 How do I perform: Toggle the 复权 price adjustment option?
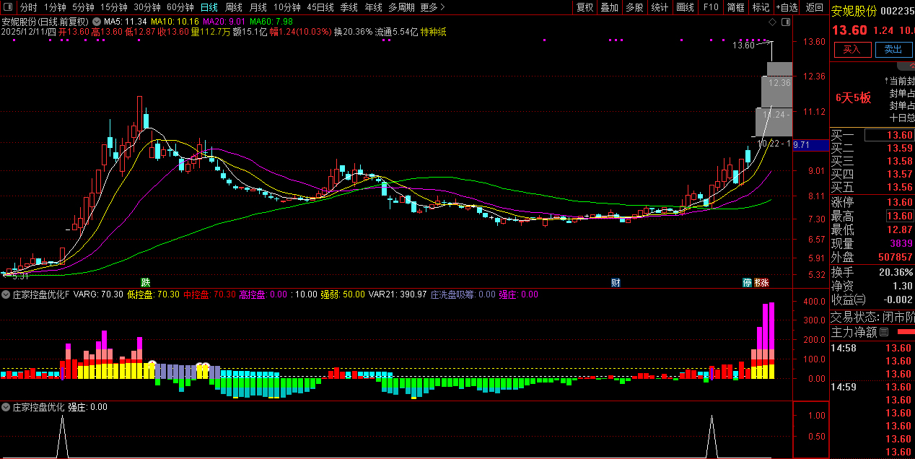(x=585, y=7)
